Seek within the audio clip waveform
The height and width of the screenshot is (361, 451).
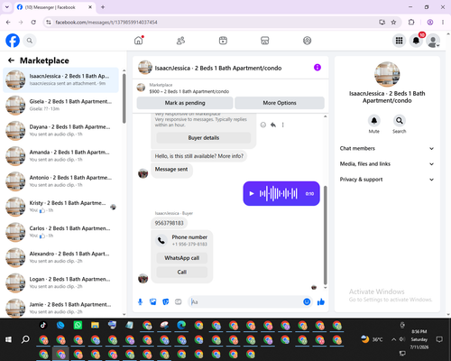click(279, 193)
